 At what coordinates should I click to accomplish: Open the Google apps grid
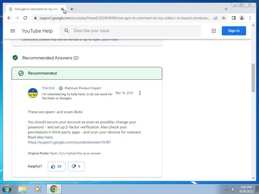pos(213,31)
